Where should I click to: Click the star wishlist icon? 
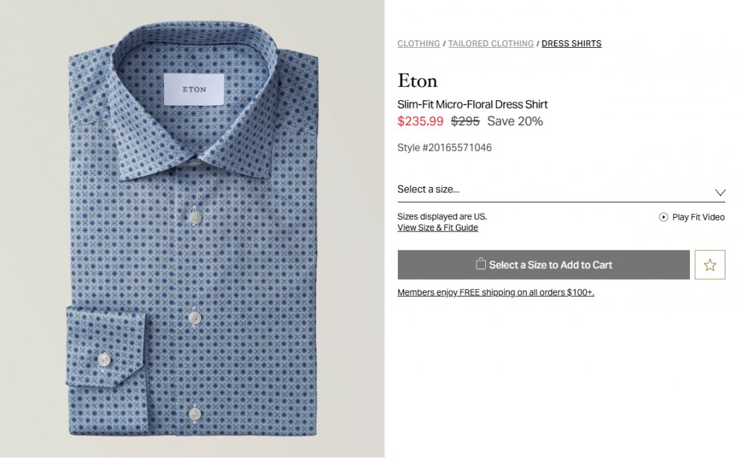[710, 265]
